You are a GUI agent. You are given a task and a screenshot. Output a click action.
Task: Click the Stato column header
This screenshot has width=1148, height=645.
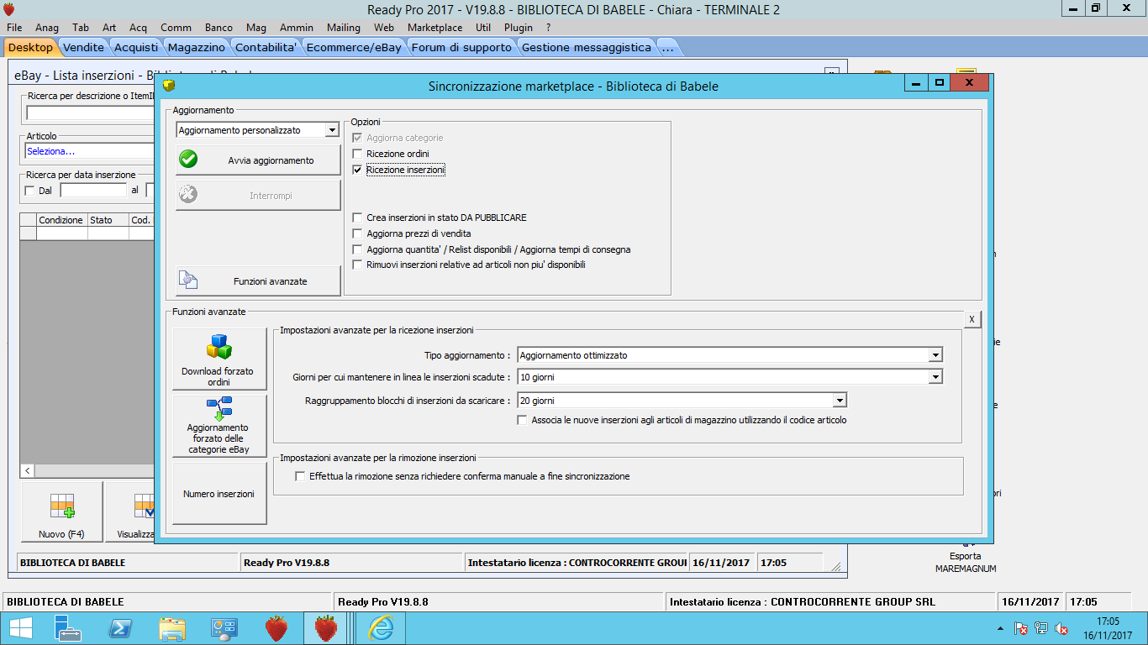click(108, 220)
